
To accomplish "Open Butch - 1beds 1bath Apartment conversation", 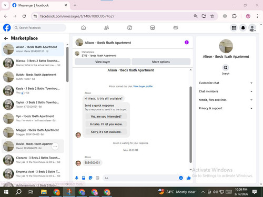I will (x=33, y=77).
